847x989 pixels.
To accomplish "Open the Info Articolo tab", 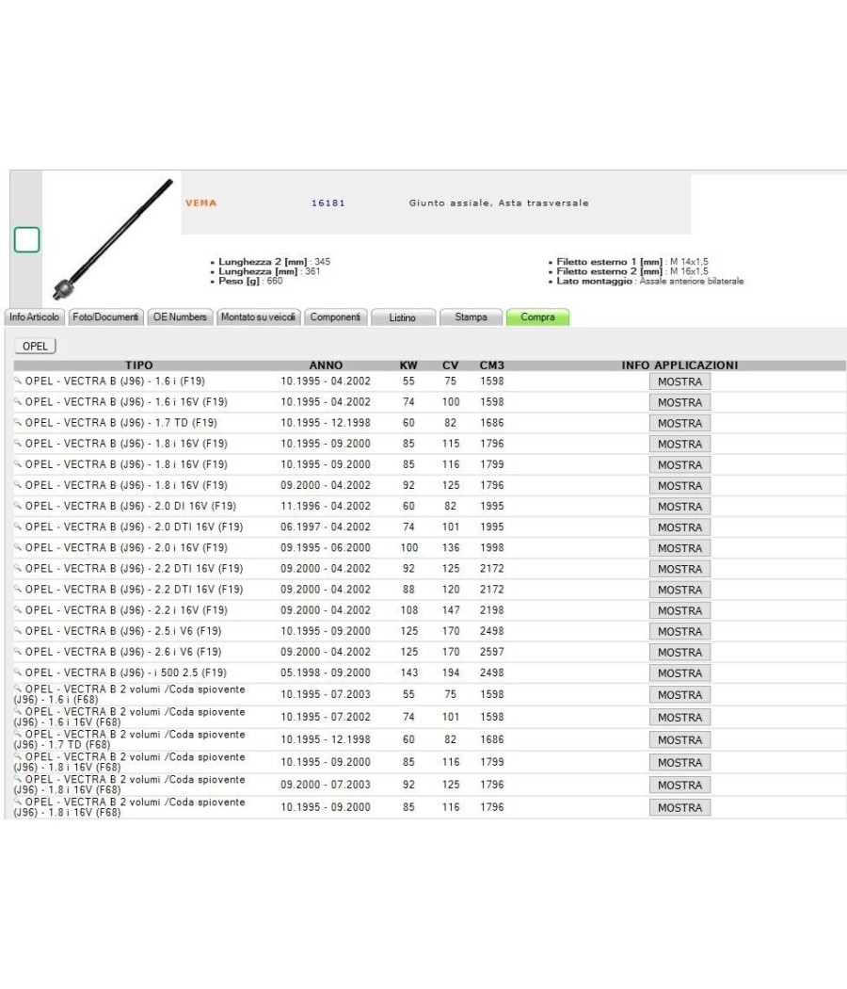I will tap(34, 316).
